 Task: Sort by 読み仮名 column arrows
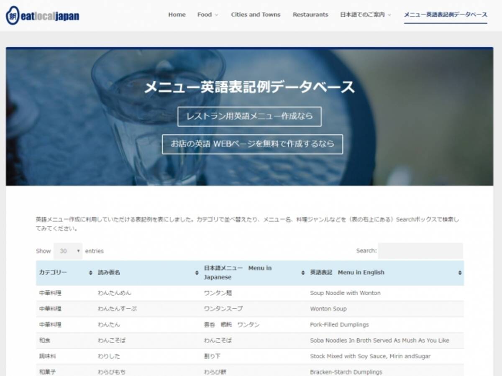(197, 273)
